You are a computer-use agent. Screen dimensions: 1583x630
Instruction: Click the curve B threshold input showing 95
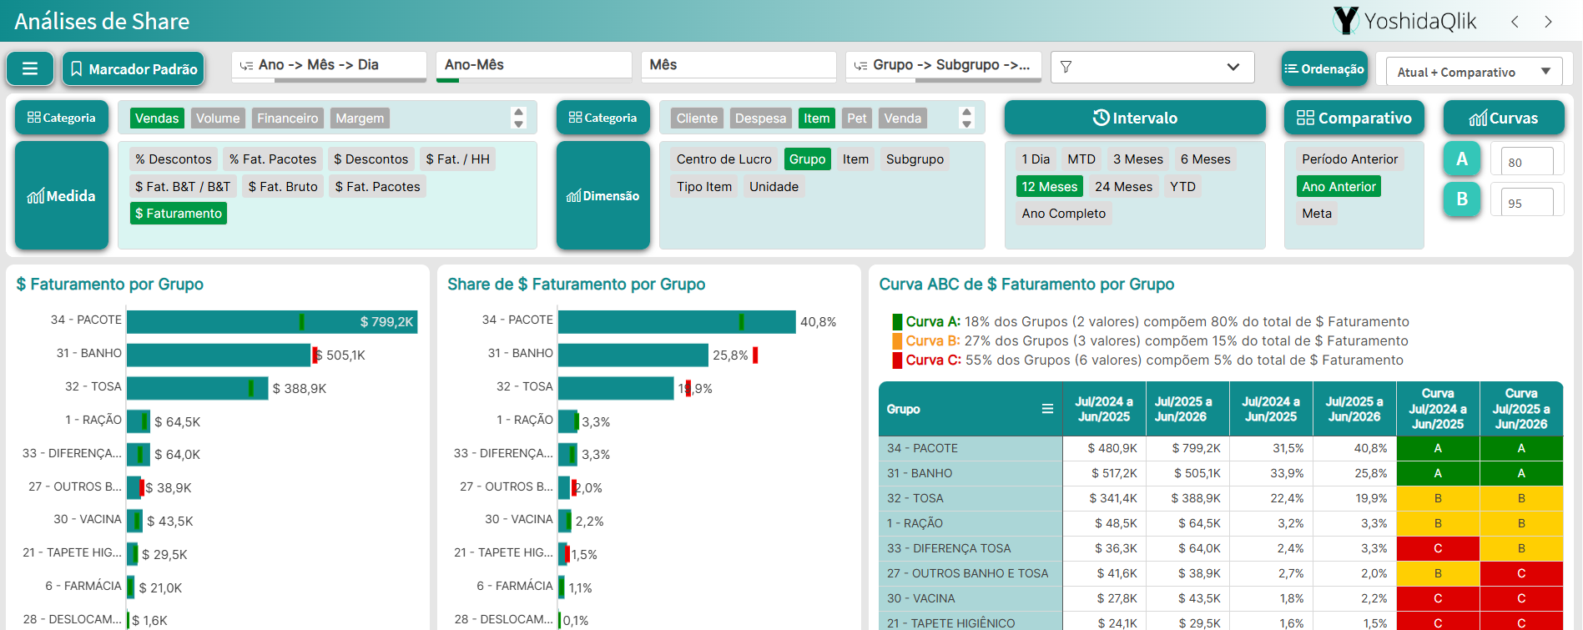pyautogui.click(x=1527, y=202)
